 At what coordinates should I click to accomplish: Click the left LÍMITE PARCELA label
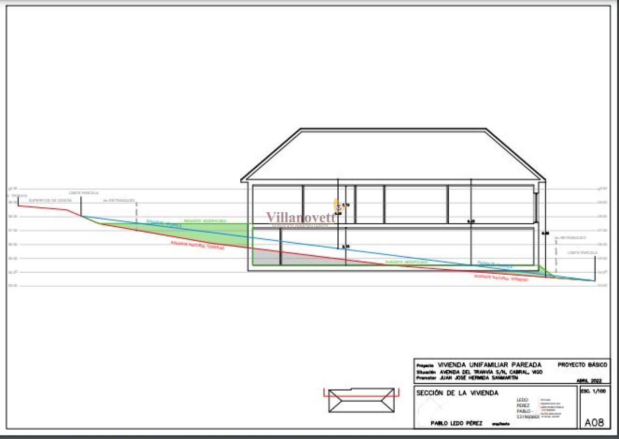(83, 192)
